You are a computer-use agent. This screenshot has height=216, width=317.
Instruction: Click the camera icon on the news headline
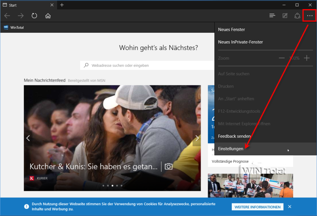pos(169,166)
